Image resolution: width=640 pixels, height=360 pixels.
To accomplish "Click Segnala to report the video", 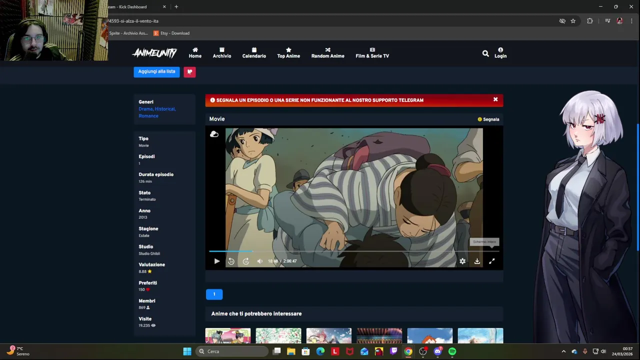I will pyautogui.click(x=488, y=119).
